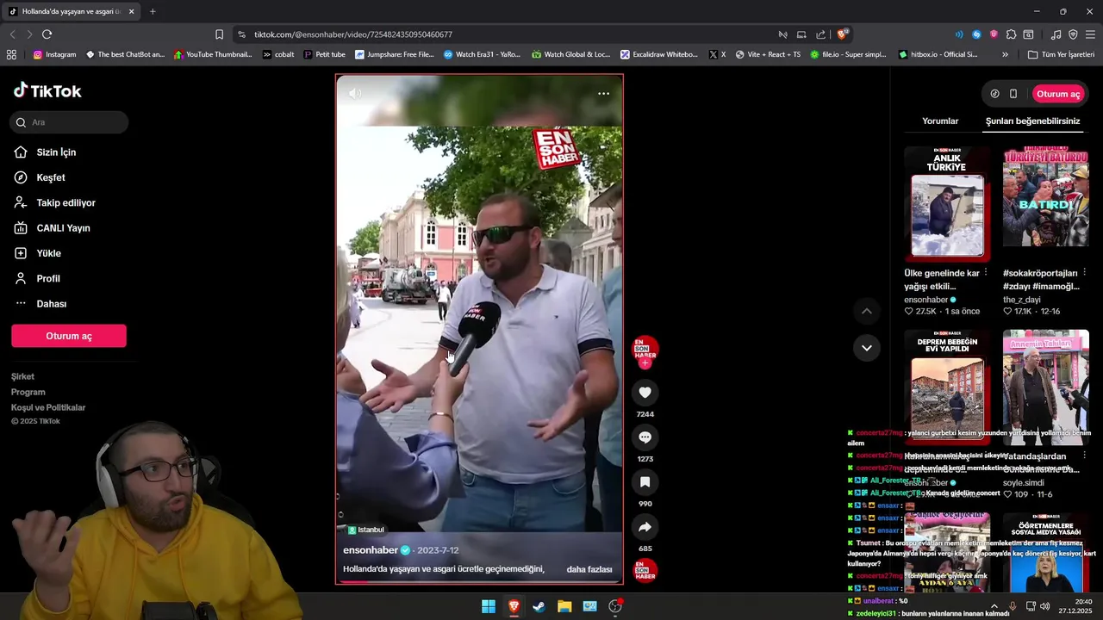The image size is (1103, 620).
Task: Open new browser tab plus
Action: click(153, 11)
